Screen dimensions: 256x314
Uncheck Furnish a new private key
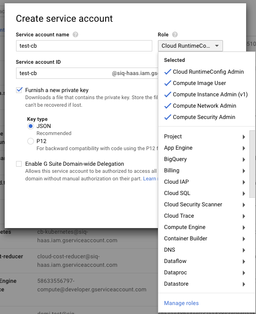[19, 90]
